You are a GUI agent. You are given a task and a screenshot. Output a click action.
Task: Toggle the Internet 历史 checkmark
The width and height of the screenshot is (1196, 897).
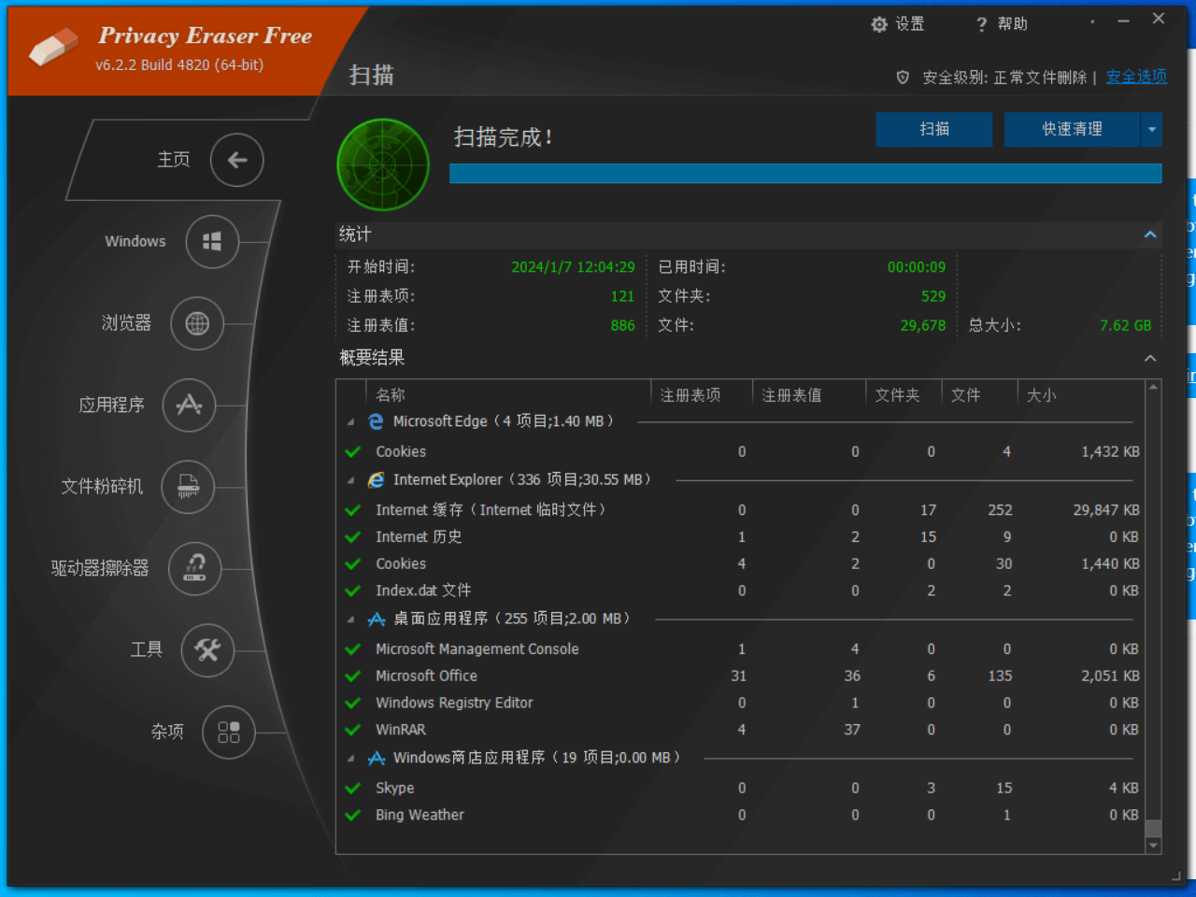tap(353, 537)
